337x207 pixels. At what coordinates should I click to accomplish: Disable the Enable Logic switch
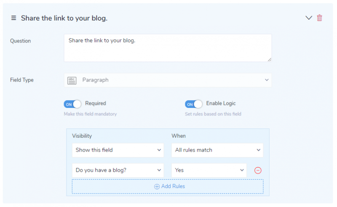tap(193, 104)
